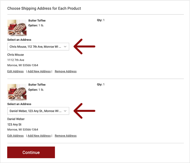
Task: Add New Address under Chris Mouse
Action: tap(39, 71)
